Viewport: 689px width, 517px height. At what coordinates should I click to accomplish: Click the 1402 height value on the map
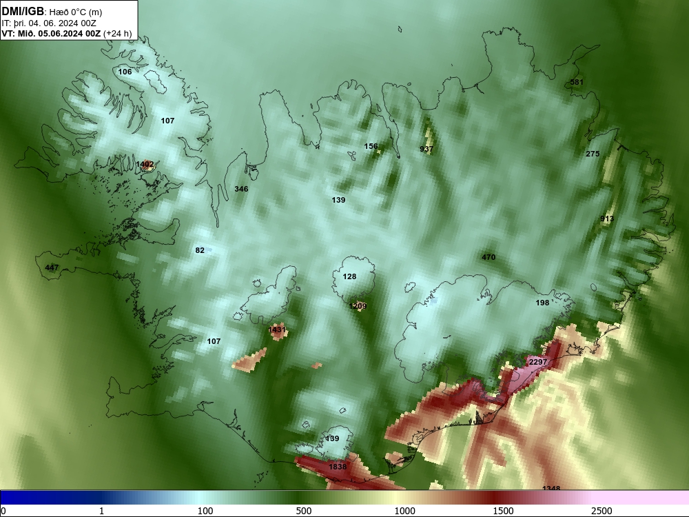click(145, 165)
